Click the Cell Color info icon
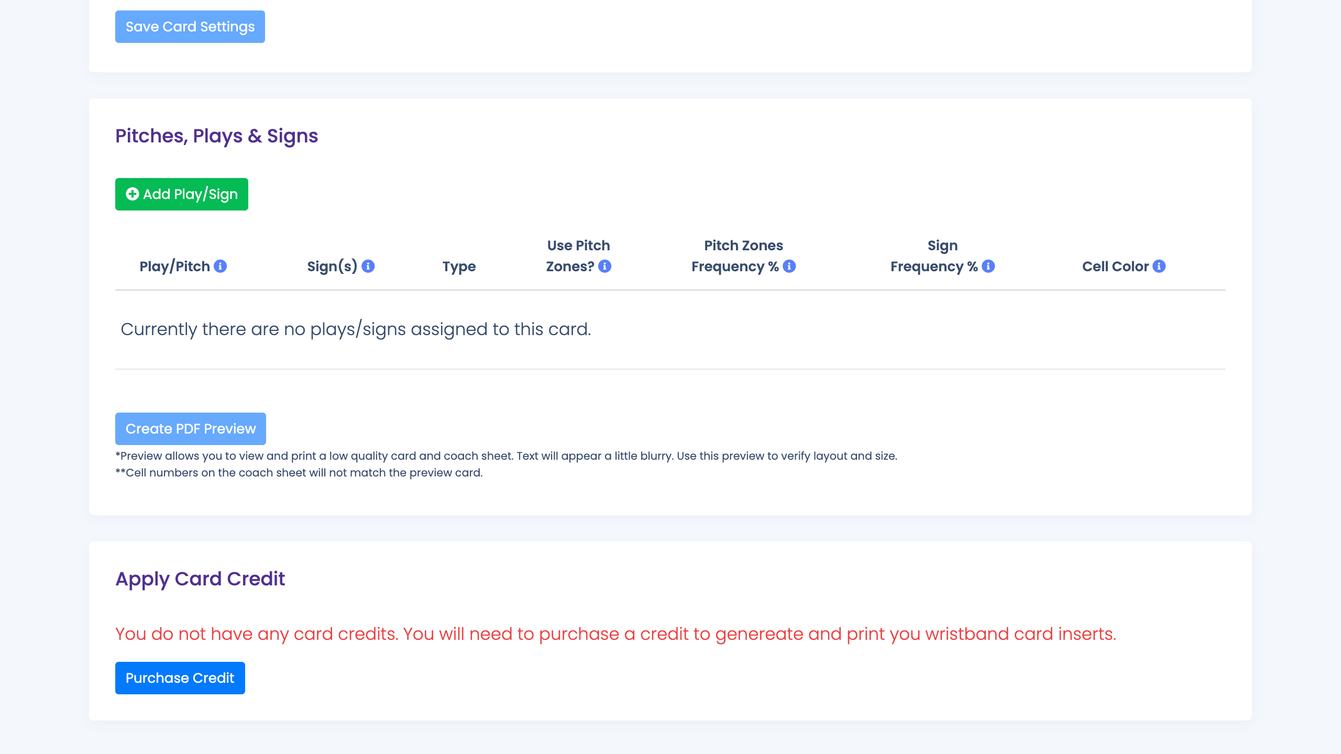 [x=1159, y=267]
